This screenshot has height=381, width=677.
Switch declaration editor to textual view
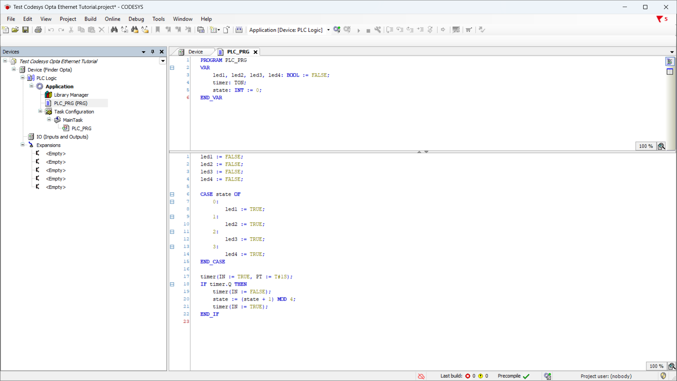tap(670, 62)
